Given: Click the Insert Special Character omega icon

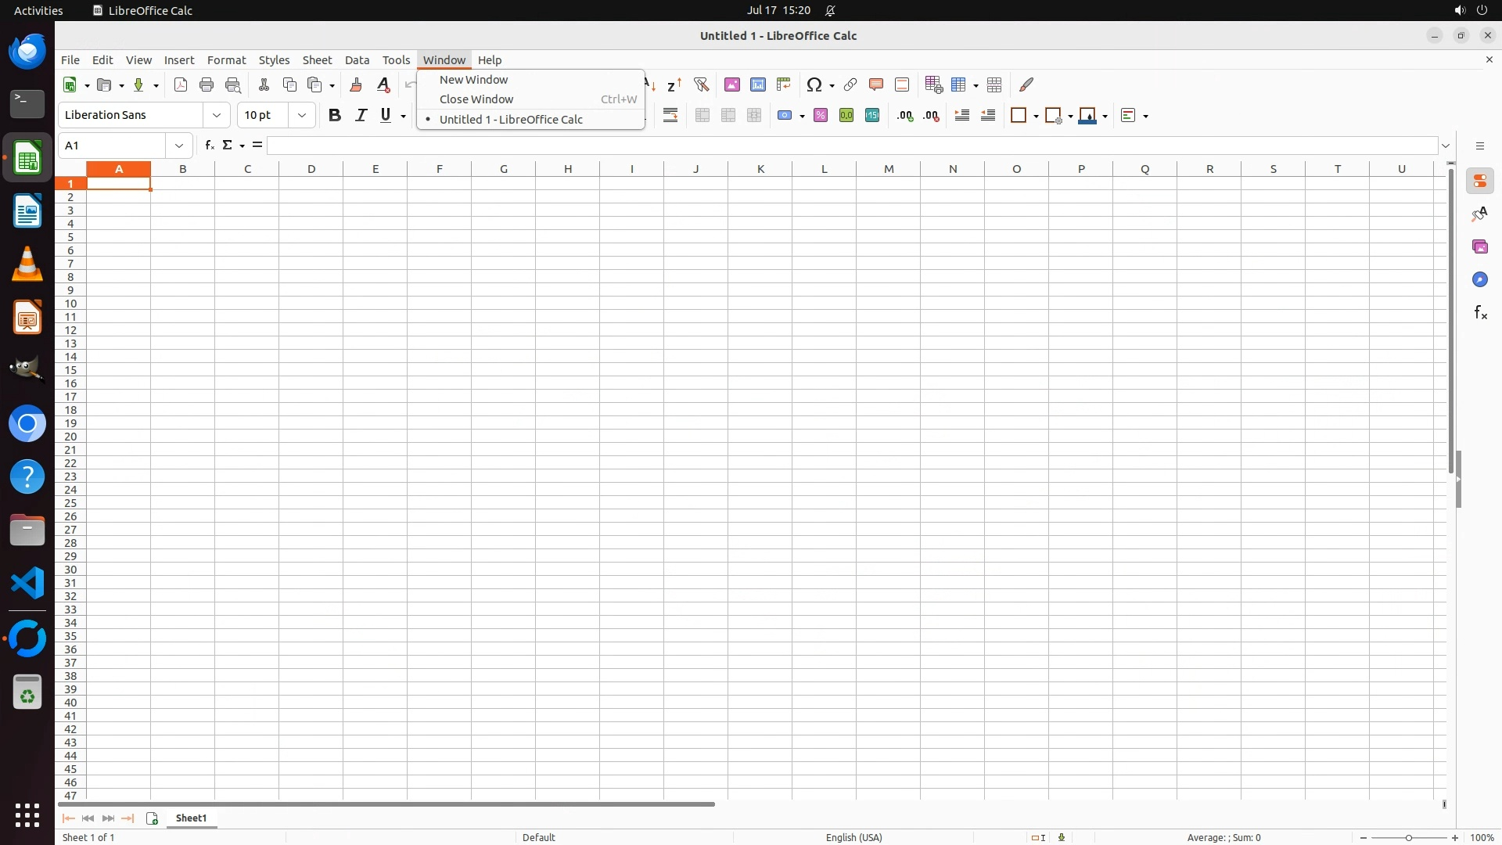Looking at the screenshot, I should (814, 84).
